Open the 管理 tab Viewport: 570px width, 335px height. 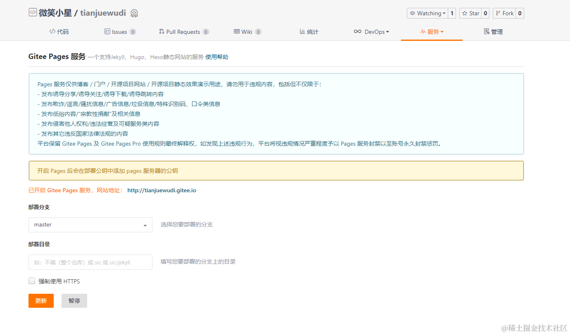point(493,32)
